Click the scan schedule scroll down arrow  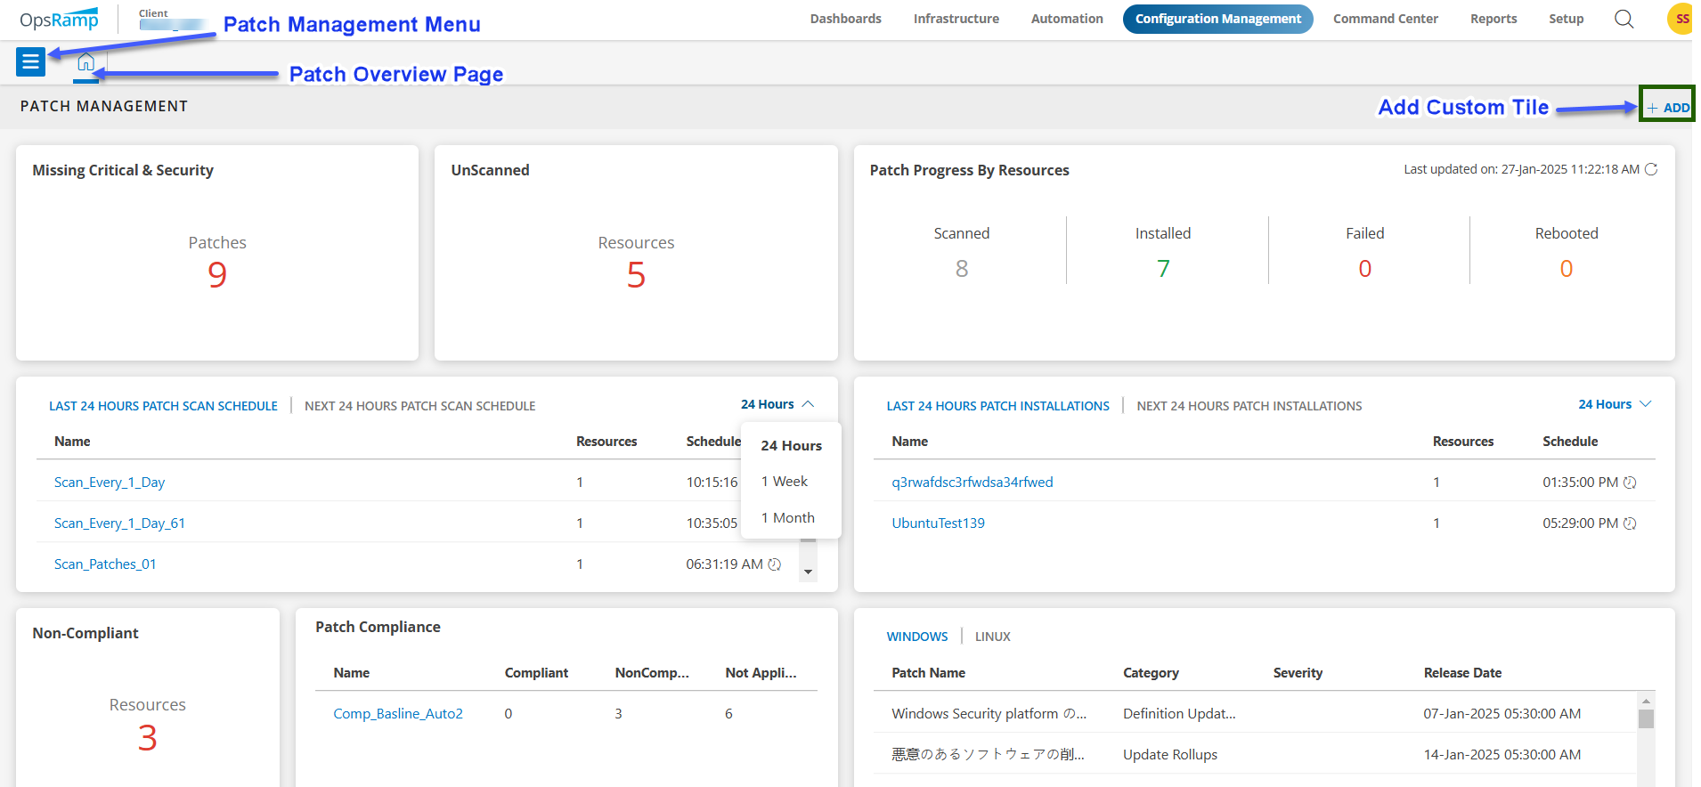(808, 572)
